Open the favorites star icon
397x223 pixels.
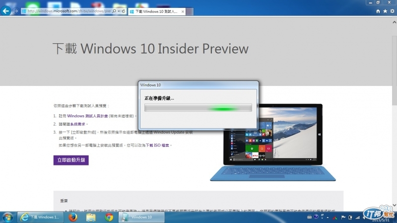click(x=385, y=11)
